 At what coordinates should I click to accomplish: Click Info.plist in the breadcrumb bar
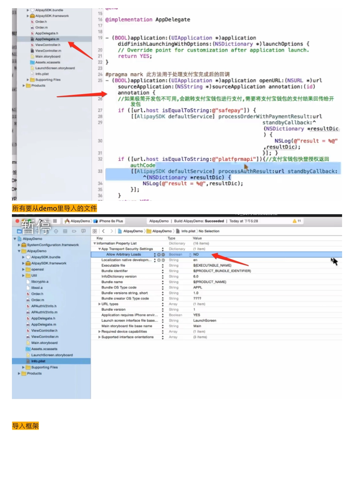pyautogui.click(x=188, y=231)
